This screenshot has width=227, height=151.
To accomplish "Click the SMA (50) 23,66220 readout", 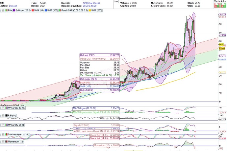I will [100, 83].
